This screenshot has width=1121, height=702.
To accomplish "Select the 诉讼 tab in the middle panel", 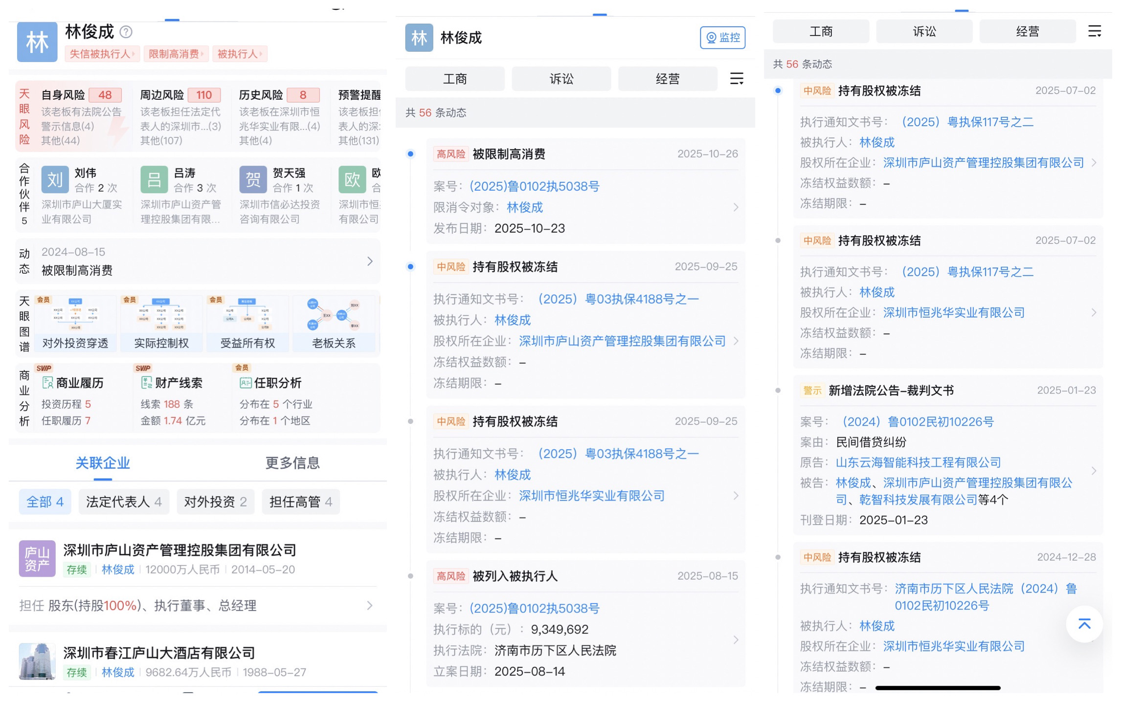I will [561, 79].
